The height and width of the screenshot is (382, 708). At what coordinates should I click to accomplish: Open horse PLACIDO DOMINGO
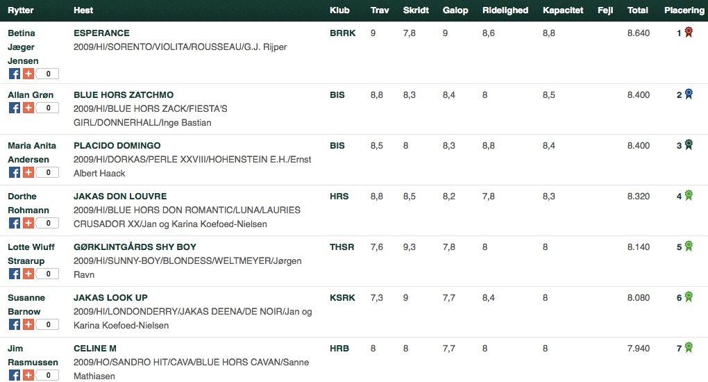point(117,145)
